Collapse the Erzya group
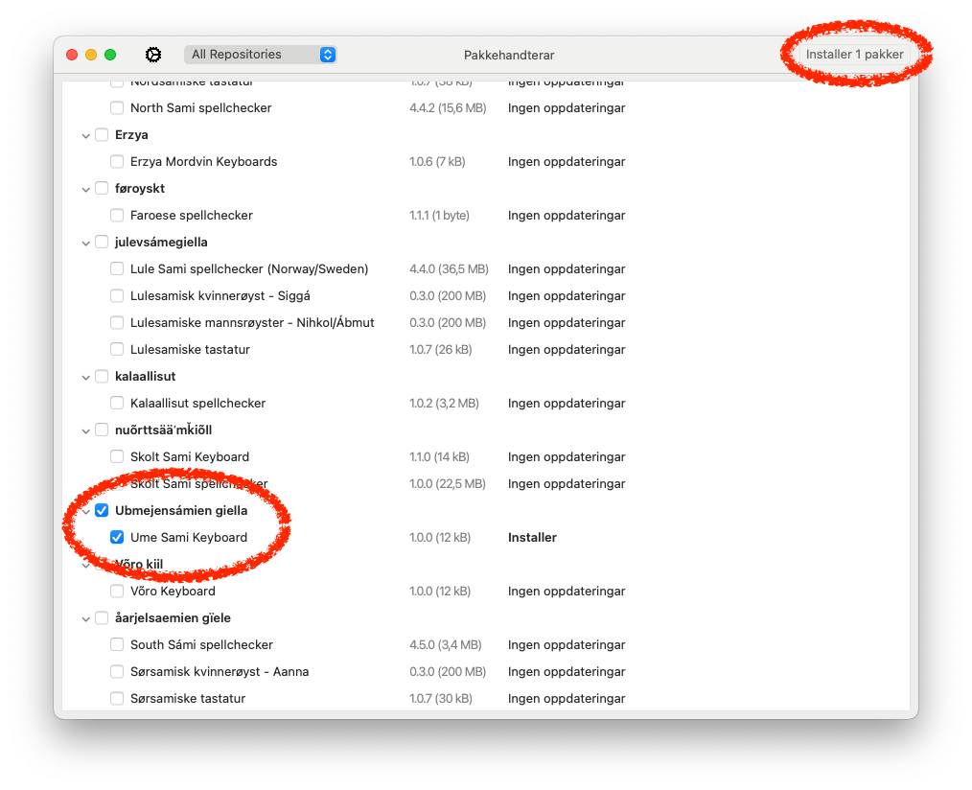Viewport: 972px width, 790px height. [x=85, y=136]
